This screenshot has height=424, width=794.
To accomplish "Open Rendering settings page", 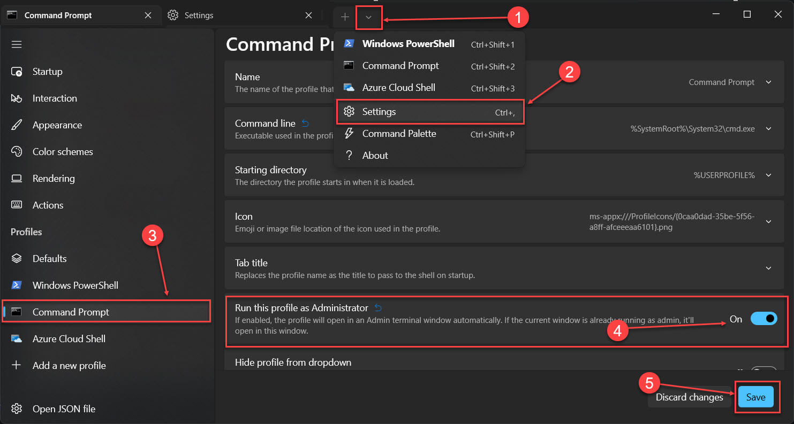I will [x=107, y=179].
